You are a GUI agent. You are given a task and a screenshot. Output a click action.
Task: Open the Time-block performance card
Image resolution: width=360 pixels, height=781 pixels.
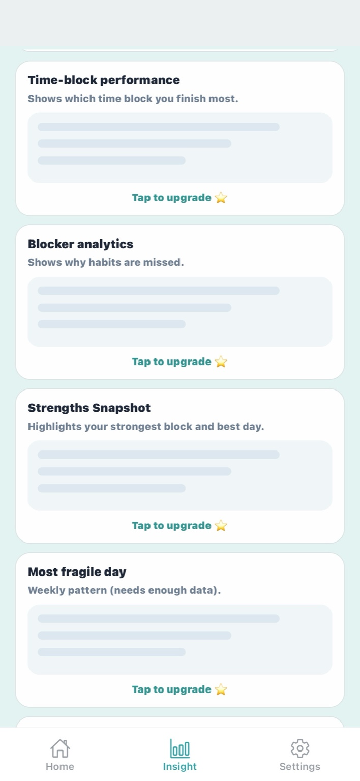(x=104, y=80)
